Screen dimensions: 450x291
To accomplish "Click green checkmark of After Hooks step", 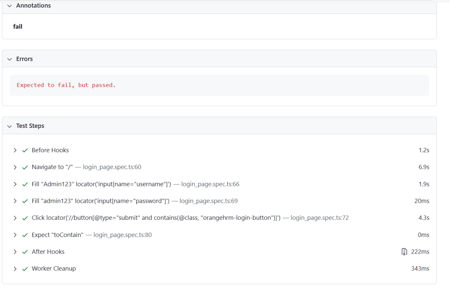I will tap(25, 252).
